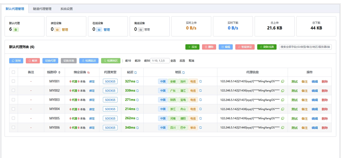Click 取消 selection link
The image size is (341, 158).
coord(191,61)
